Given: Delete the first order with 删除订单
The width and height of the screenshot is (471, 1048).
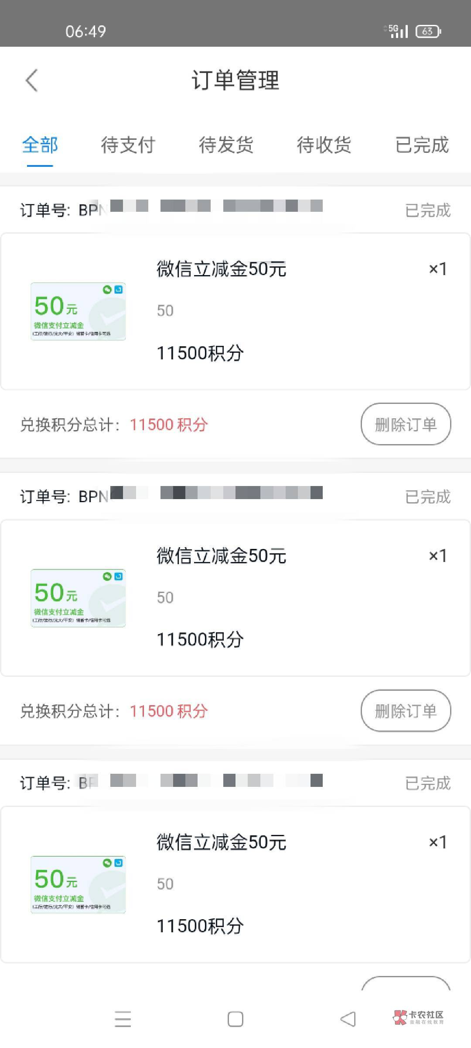Looking at the screenshot, I should pyautogui.click(x=406, y=424).
